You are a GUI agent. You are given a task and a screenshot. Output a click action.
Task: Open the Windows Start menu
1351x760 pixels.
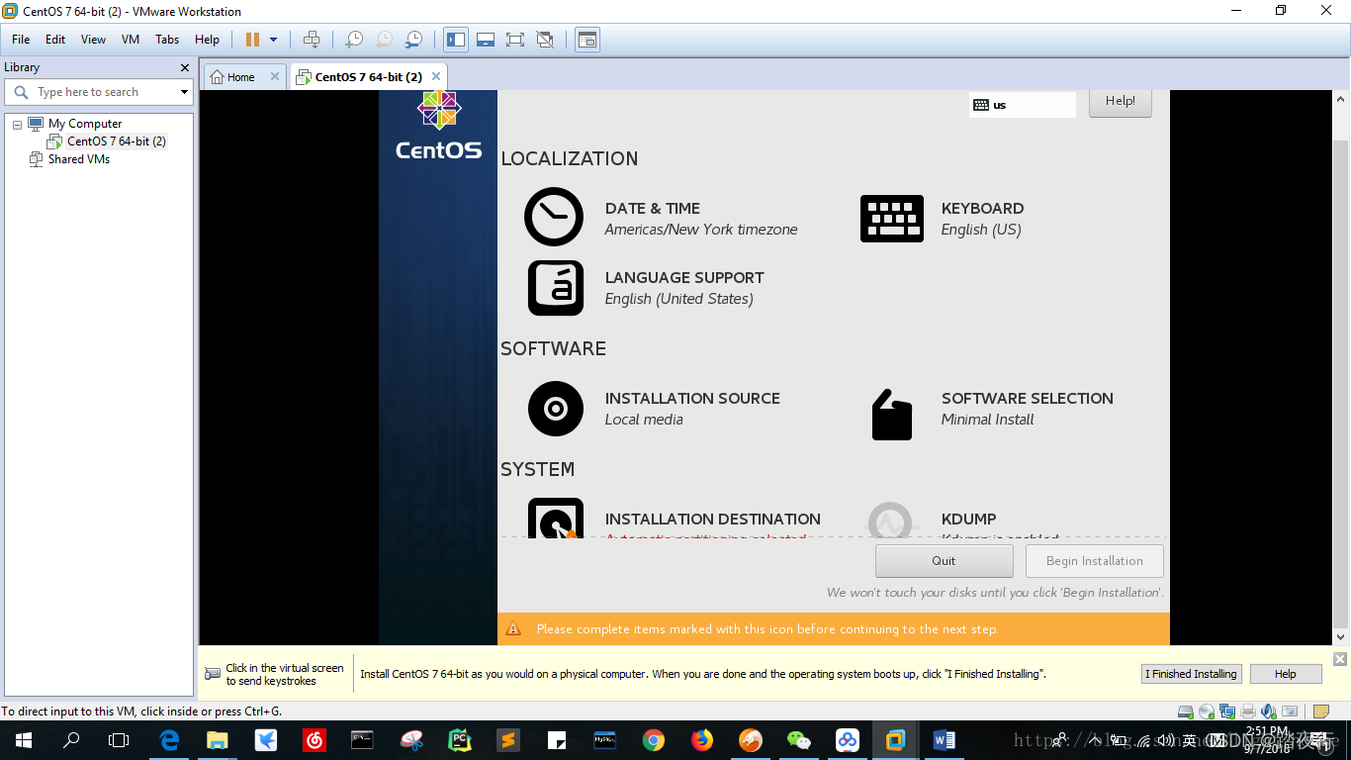point(24,740)
